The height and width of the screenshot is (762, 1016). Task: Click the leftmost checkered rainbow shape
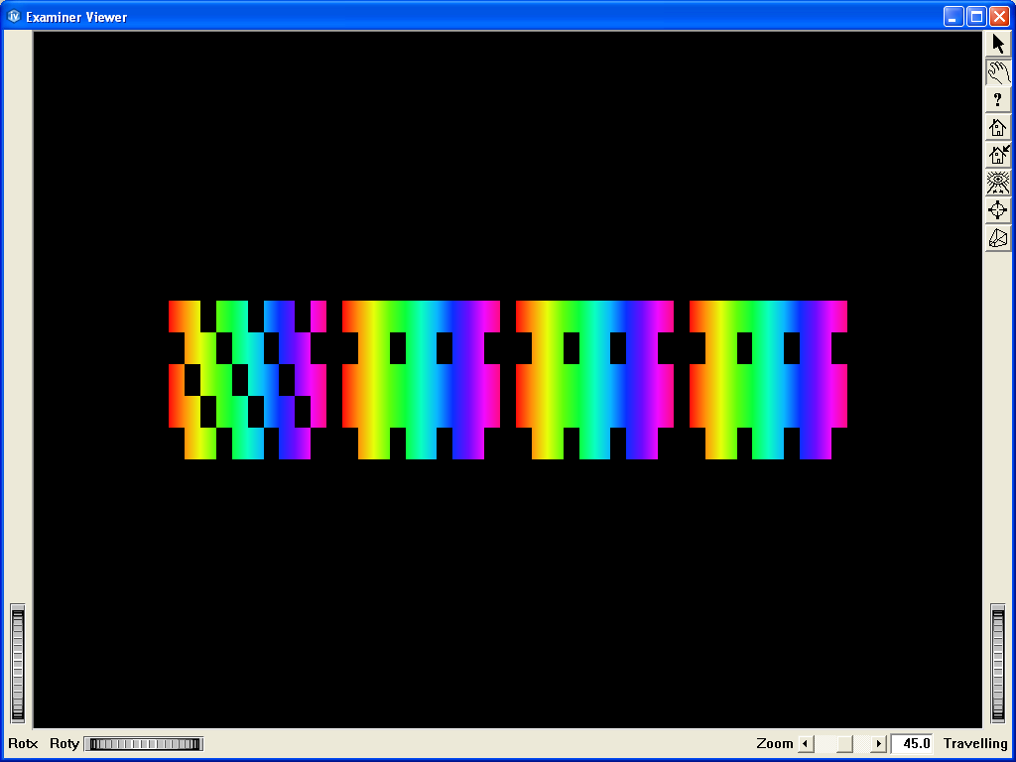[247, 379]
